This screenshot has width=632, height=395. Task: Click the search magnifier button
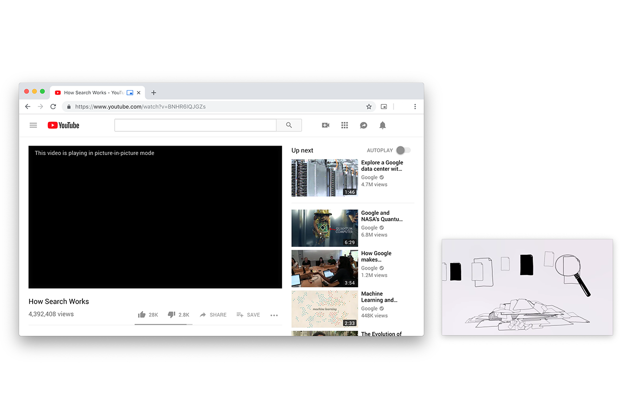coord(289,125)
